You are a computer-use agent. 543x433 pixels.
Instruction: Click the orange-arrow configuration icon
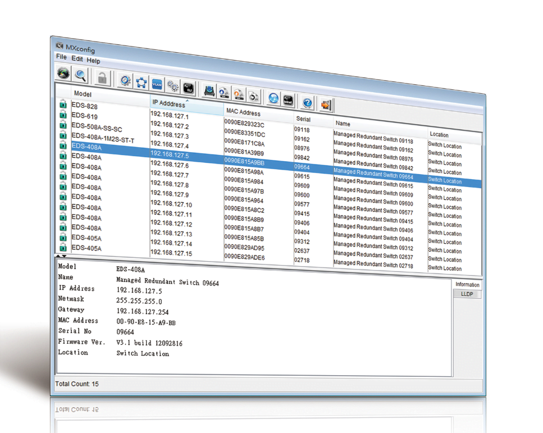(239, 94)
